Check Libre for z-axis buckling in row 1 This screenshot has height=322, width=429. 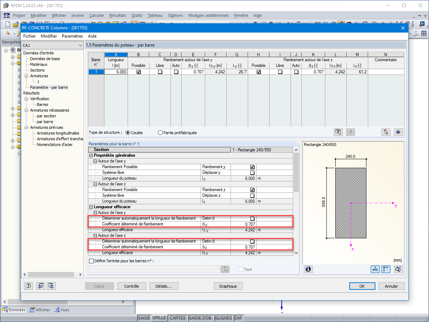[x=280, y=72]
